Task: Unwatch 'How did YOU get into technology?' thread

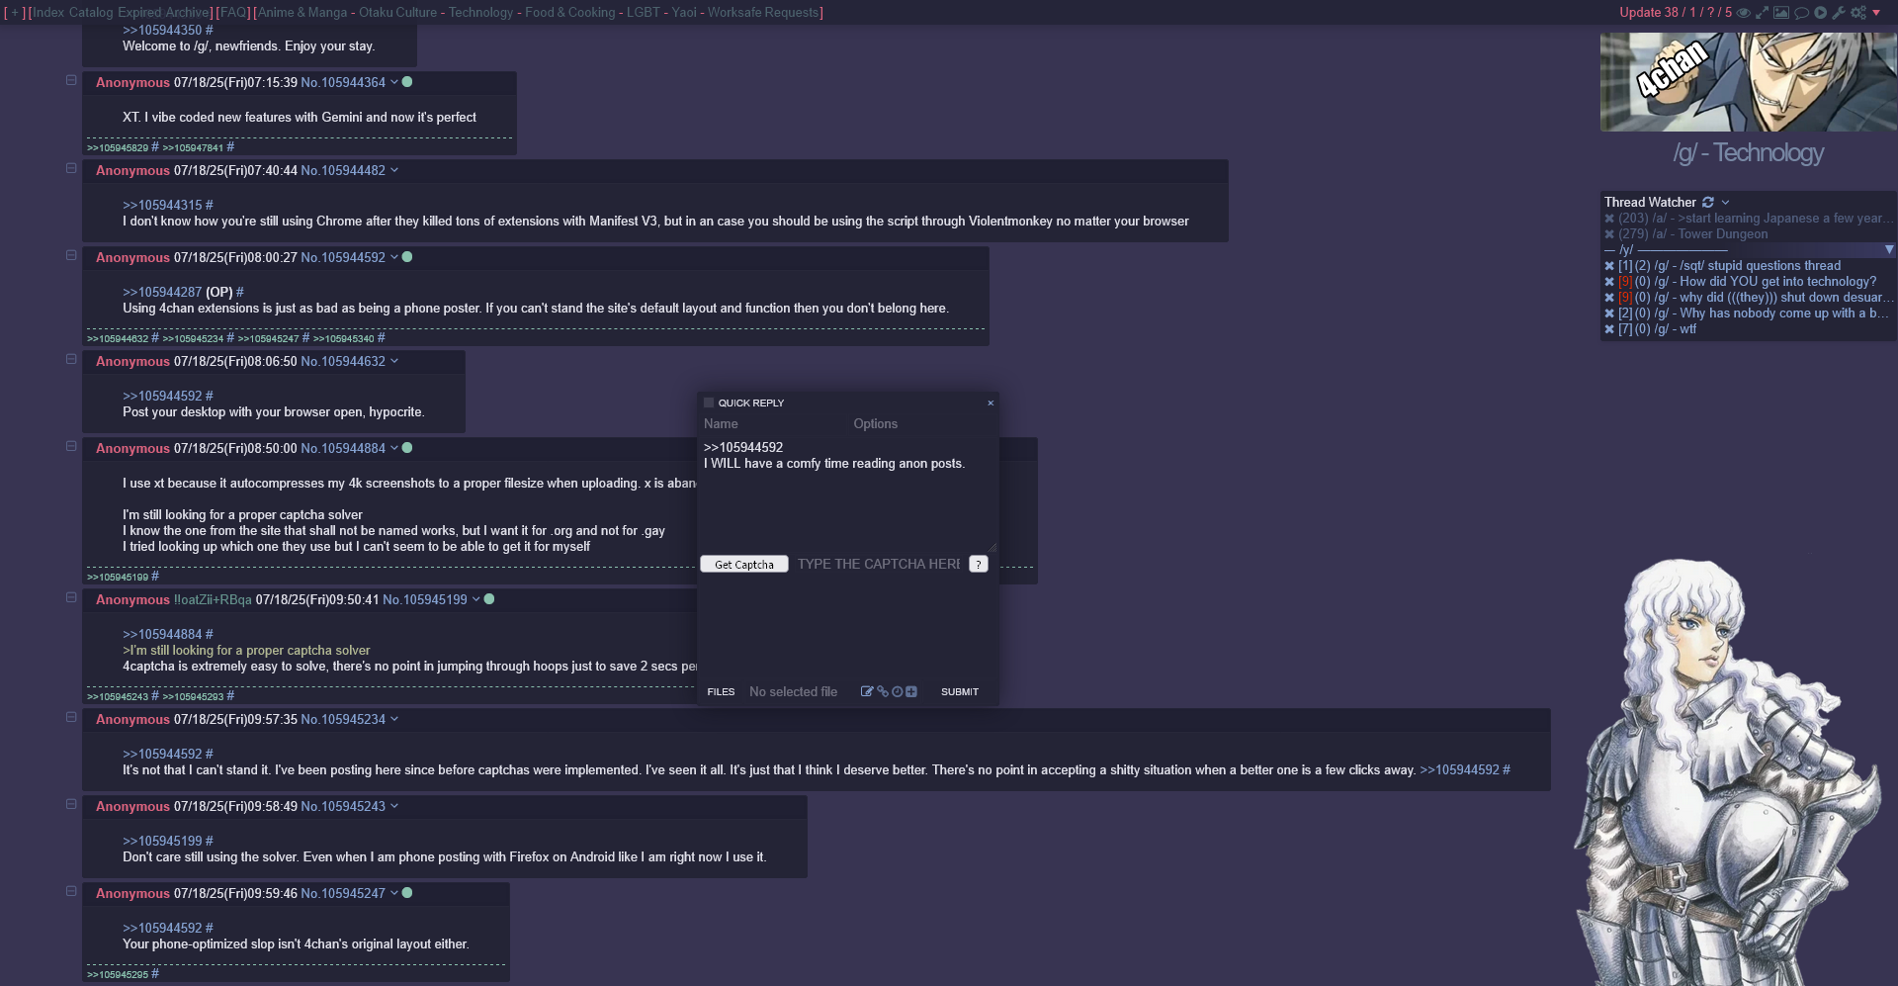Action: (x=1609, y=282)
